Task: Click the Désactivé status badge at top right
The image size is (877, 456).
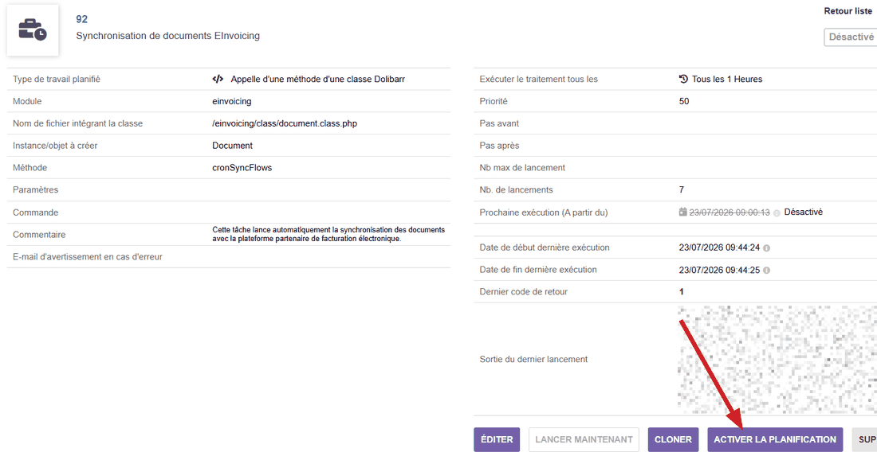Action: pos(851,37)
